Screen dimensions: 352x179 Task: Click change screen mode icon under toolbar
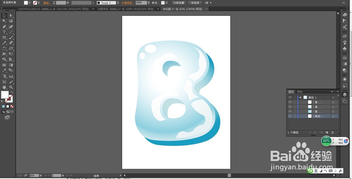click(7, 117)
